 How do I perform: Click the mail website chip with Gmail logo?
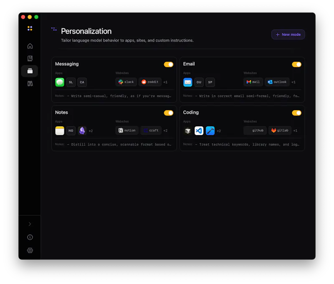[x=253, y=82]
